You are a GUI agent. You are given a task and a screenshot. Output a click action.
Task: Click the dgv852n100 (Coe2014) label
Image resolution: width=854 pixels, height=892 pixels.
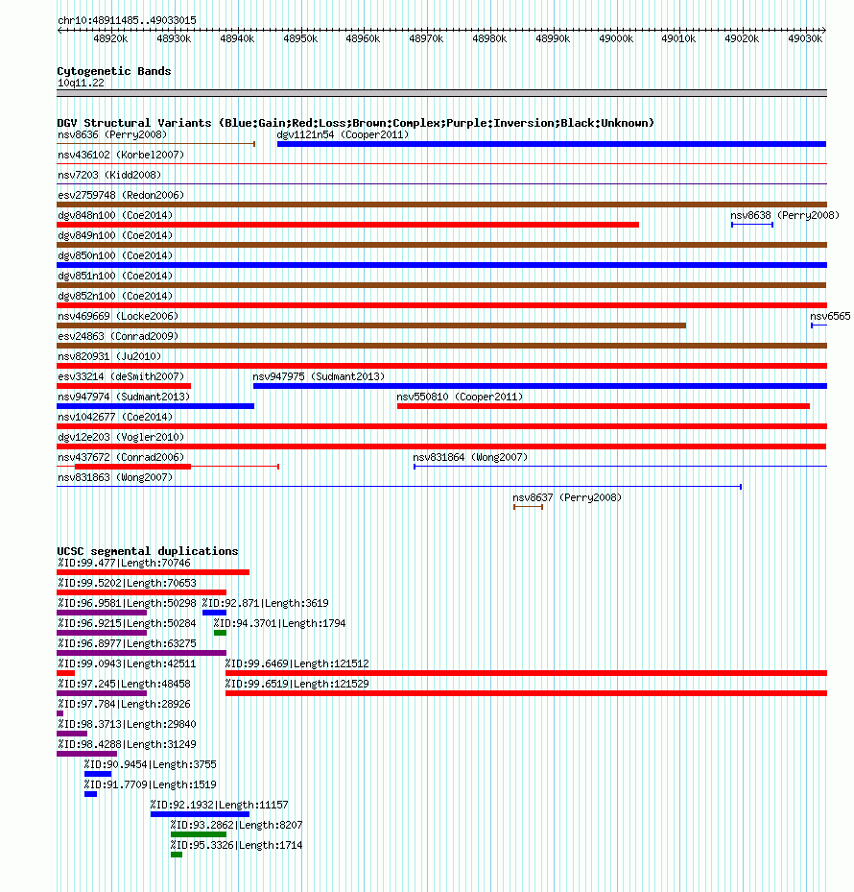pyautogui.click(x=115, y=297)
